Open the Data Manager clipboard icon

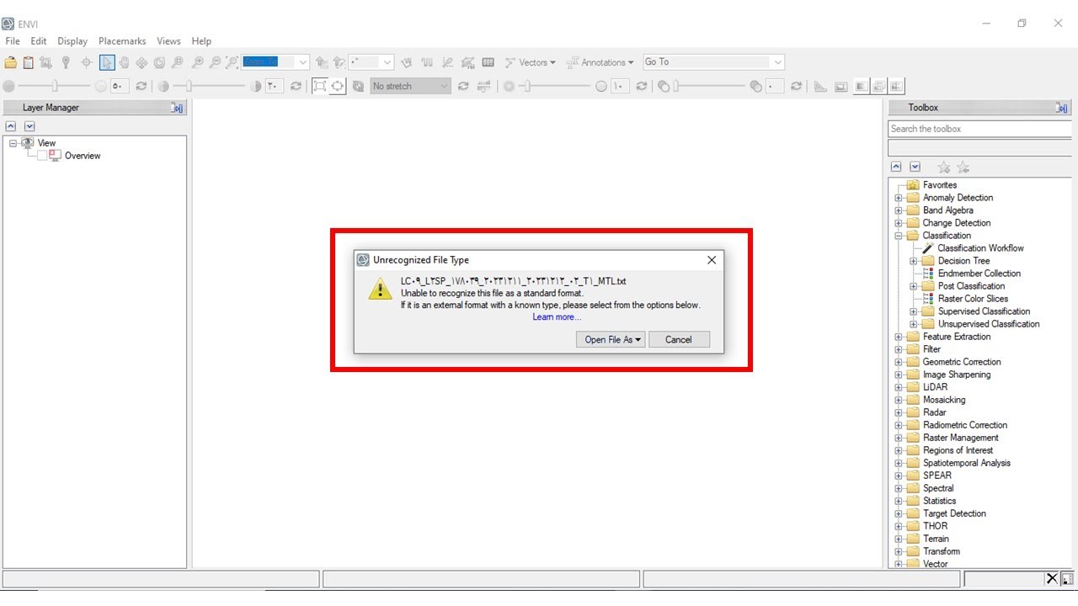coord(28,62)
